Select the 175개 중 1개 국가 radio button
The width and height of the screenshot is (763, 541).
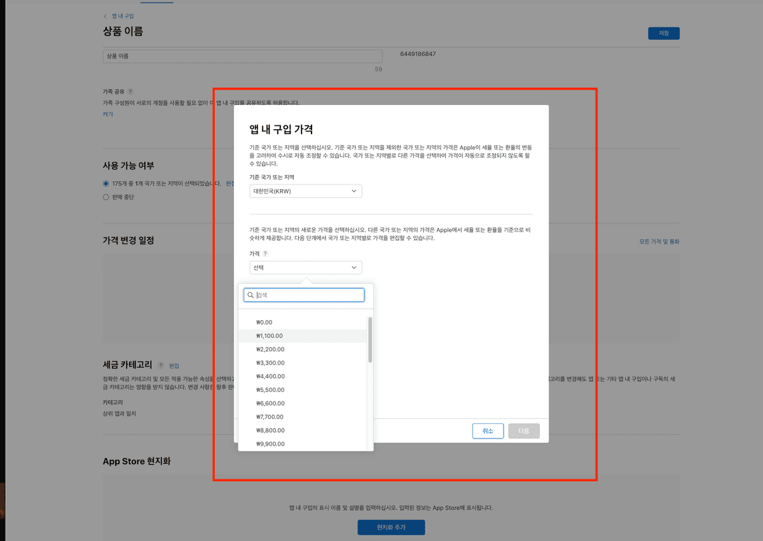pos(106,183)
